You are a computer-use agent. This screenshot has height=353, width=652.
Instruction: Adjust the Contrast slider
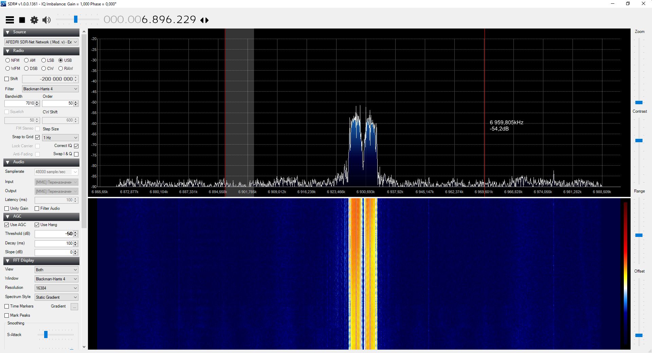[639, 141]
